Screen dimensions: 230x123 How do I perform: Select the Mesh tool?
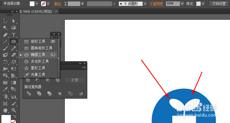click(x=5, y=83)
